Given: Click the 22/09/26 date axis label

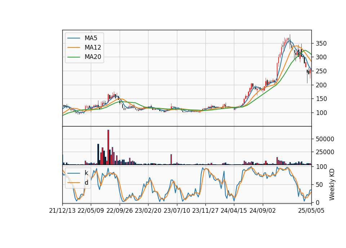Looking at the screenshot, I should point(120,211).
